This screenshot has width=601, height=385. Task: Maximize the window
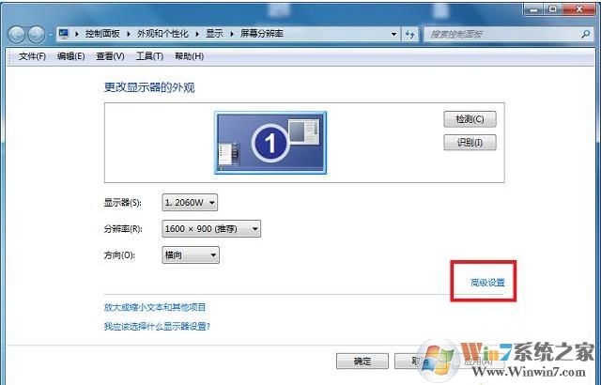(x=553, y=9)
